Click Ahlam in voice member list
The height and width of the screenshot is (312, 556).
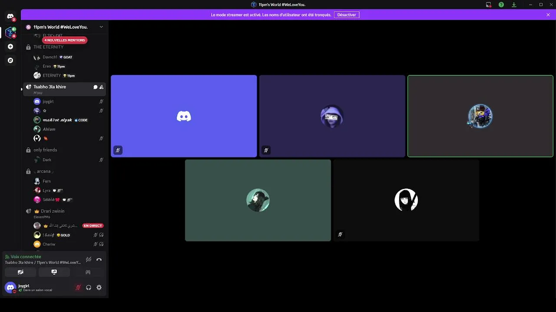[x=69, y=129]
